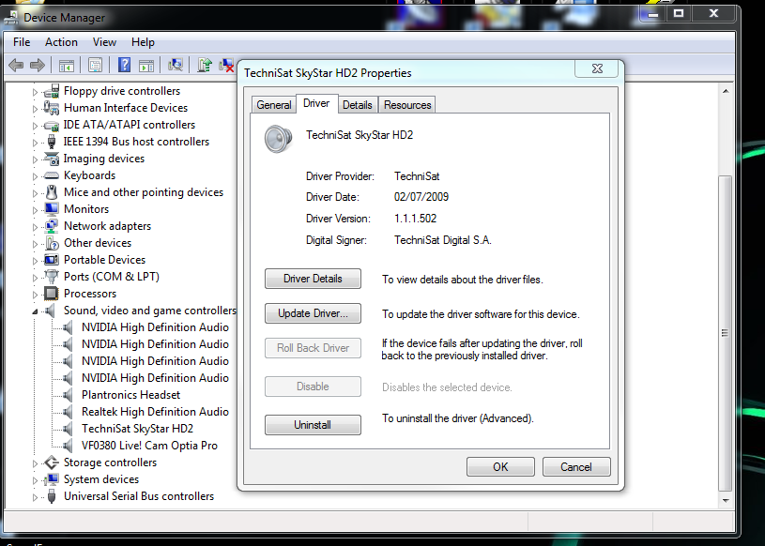Toggle the show/hide console tree icon
The width and height of the screenshot is (765, 546).
click(x=67, y=65)
